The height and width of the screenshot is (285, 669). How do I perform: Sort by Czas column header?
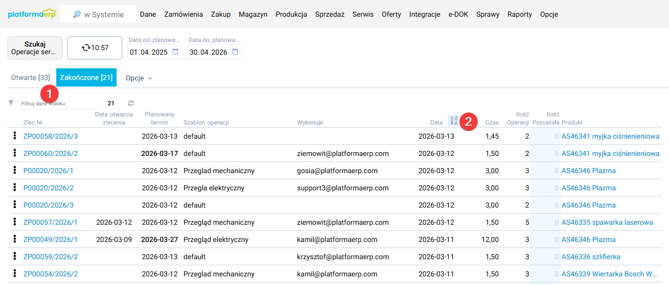pos(492,123)
